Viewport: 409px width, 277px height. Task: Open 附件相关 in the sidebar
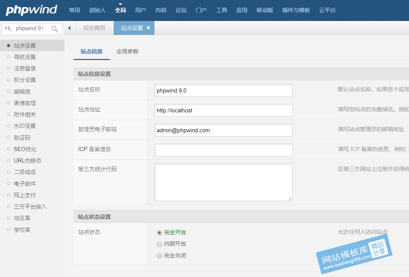25,115
